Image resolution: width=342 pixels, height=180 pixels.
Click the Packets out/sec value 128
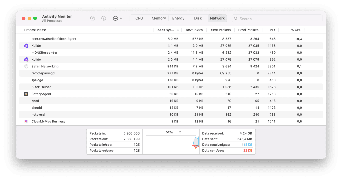coord(137,151)
